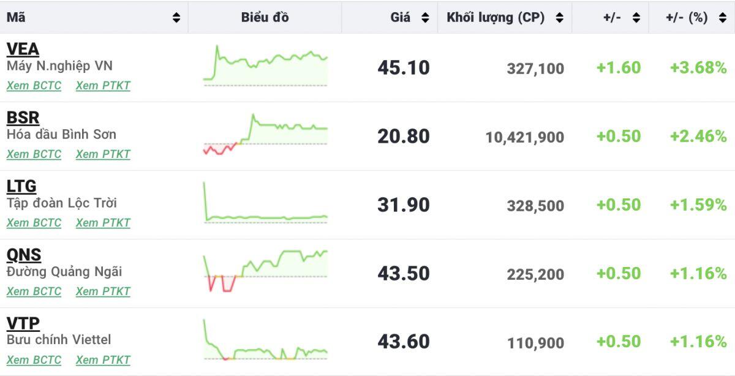735x376 pixels.
Task: Sort by Khối lượng (CP) arrow icon
Action: pyautogui.click(x=559, y=18)
